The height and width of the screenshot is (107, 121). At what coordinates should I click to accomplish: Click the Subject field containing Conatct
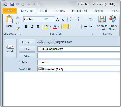coord(79,62)
